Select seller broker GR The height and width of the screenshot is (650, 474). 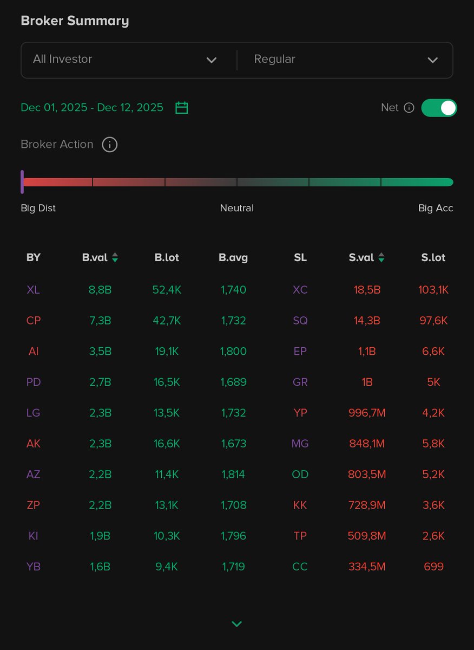(x=300, y=382)
